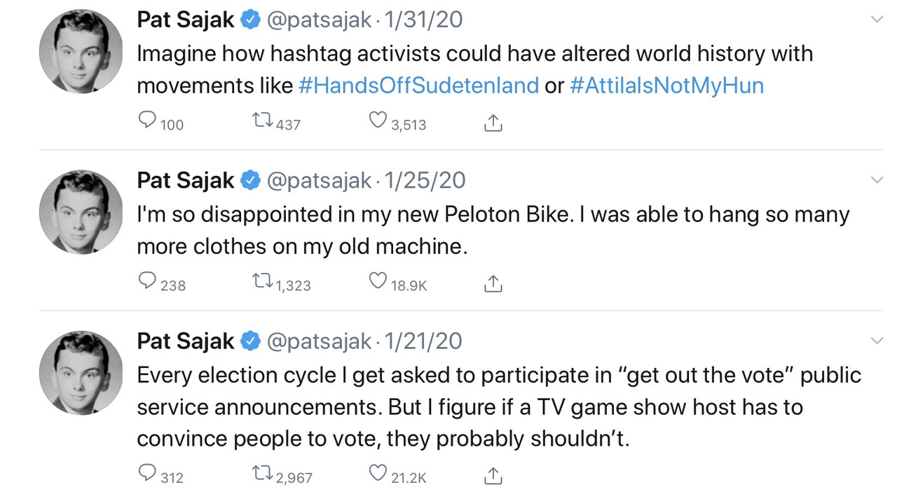Viewport: 897px width, 499px height.
Task: Retweet the Peloton Bike tweet
Action: coord(263,282)
